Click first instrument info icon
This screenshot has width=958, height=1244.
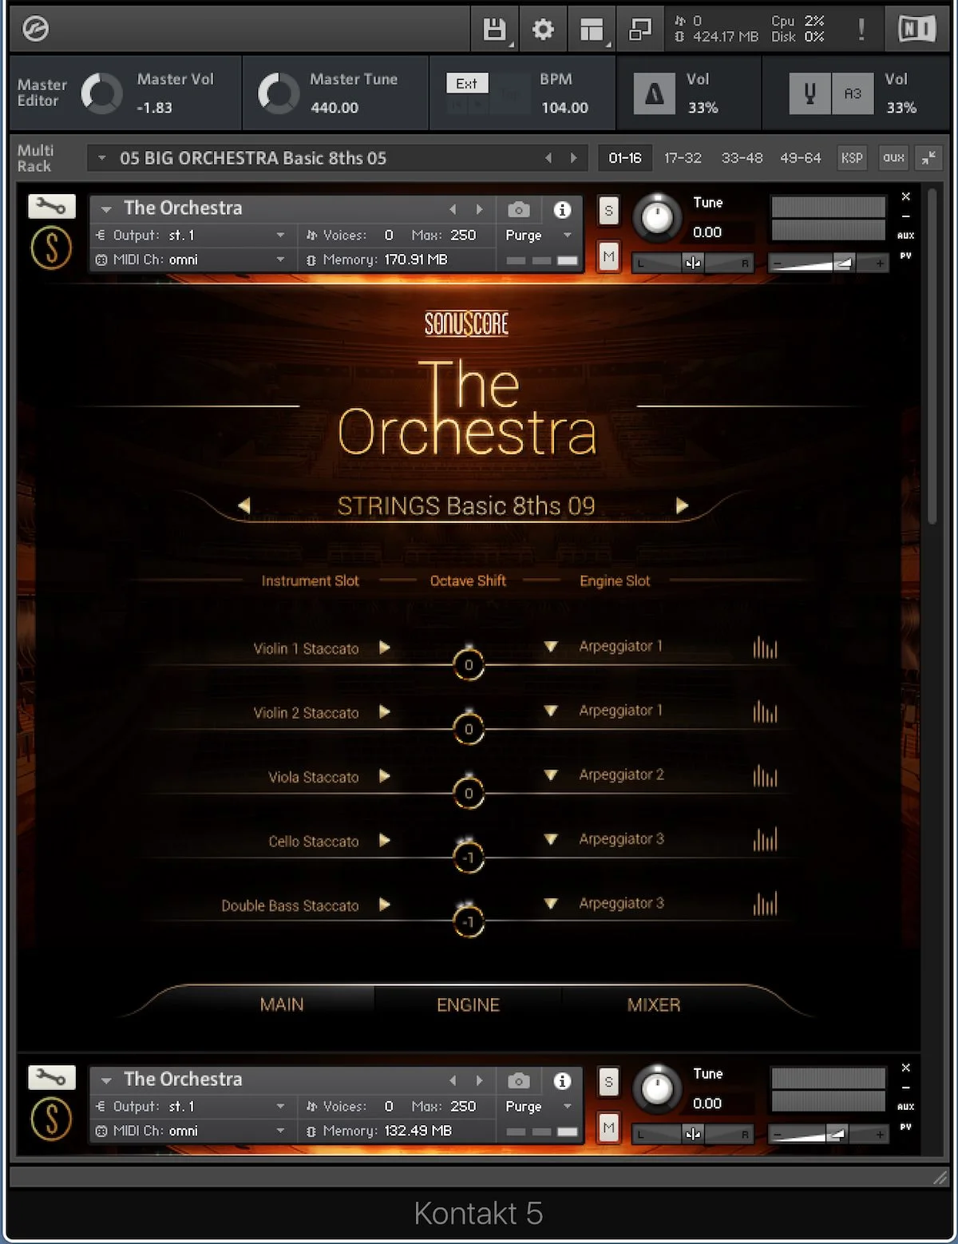click(562, 209)
